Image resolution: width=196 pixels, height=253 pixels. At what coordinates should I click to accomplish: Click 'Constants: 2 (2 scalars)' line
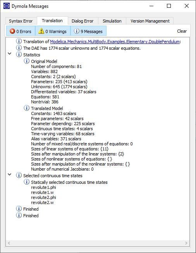(x=53, y=77)
